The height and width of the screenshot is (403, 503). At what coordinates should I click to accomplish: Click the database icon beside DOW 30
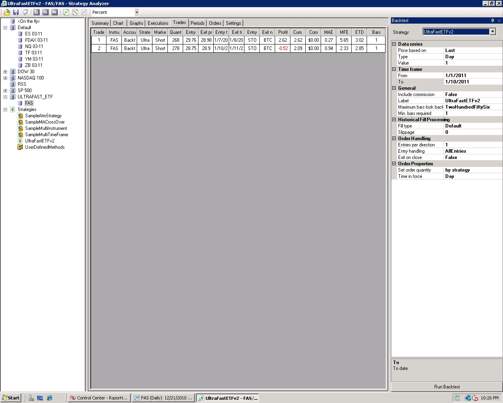(x=13, y=72)
